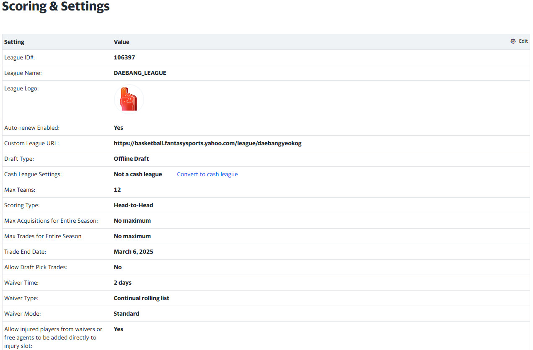Click the Auto-renew Enabled label
The height and width of the screenshot is (350, 533).
tap(32, 128)
